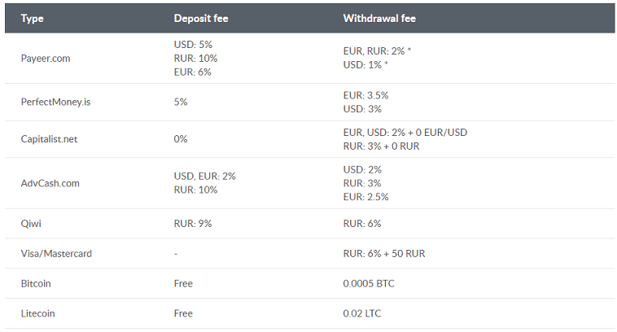The image size is (617, 332).
Task: Click the EUR, RUR: 2% * Payeer fee
Action: (377, 51)
